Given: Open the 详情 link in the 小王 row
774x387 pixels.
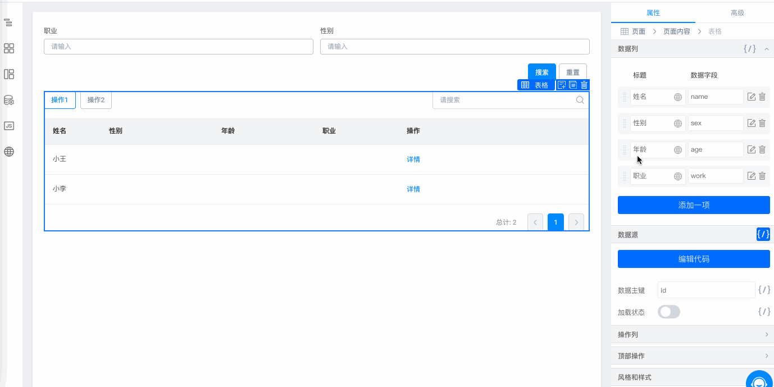Looking at the screenshot, I should (x=413, y=160).
